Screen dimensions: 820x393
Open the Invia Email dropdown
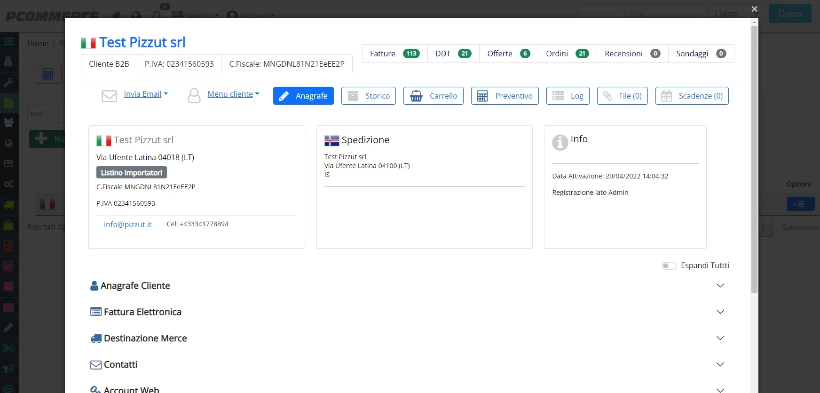tap(145, 94)
